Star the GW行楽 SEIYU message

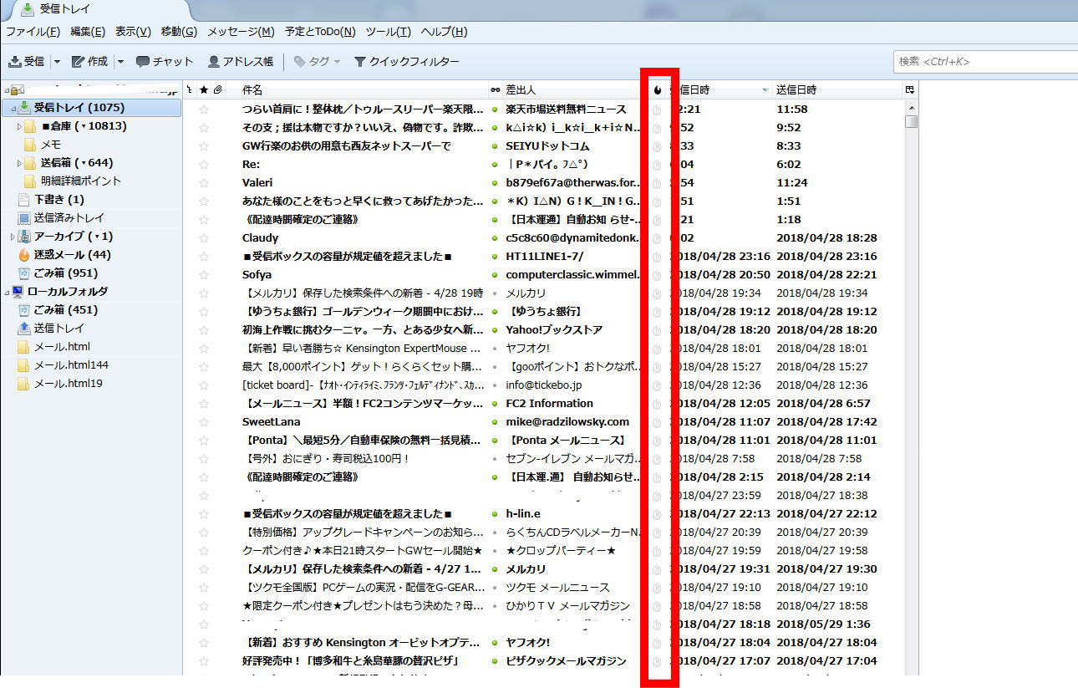[x=204, y=145]
